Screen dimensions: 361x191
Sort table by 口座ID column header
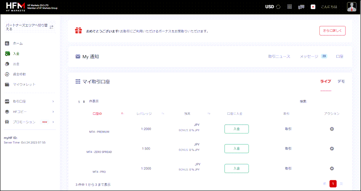coord(97,114)
